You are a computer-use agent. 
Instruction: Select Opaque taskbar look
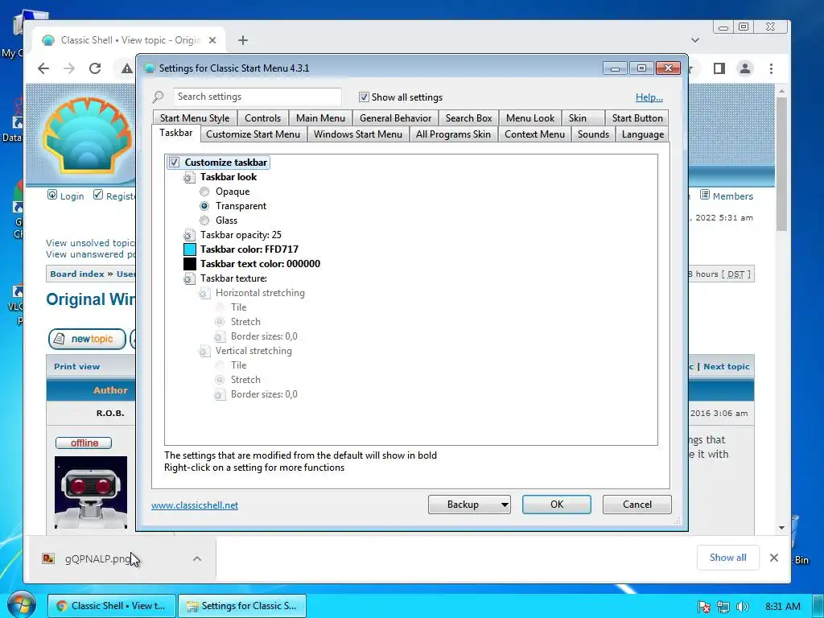[x=204, y=192]
